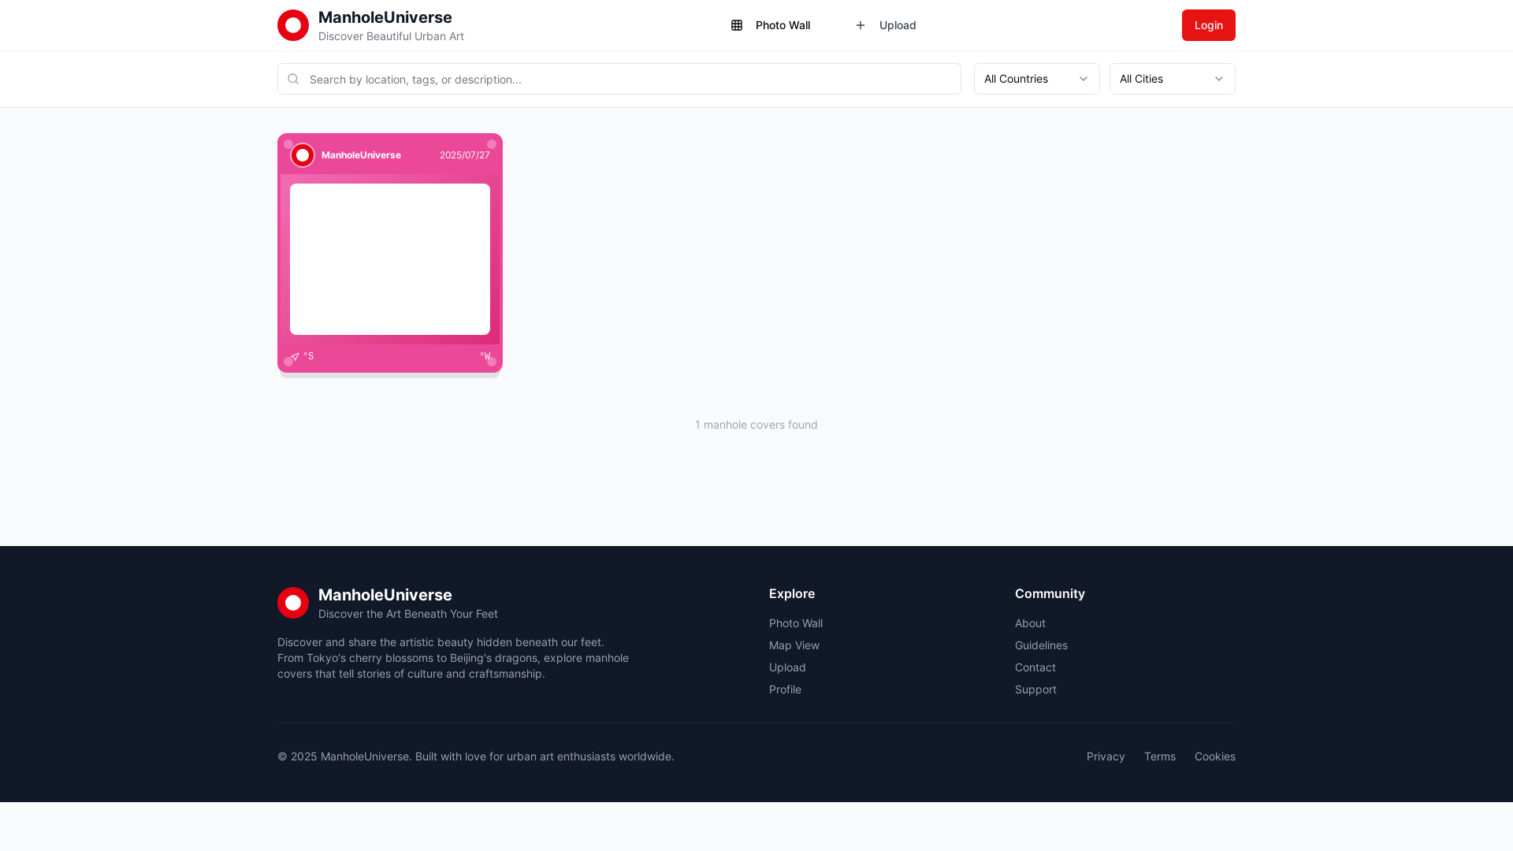Open the Contact link
The image size is (1513, 851).
coord(1035,667)
